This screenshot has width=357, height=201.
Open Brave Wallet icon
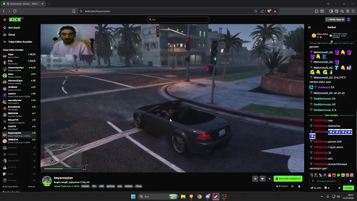336,11
